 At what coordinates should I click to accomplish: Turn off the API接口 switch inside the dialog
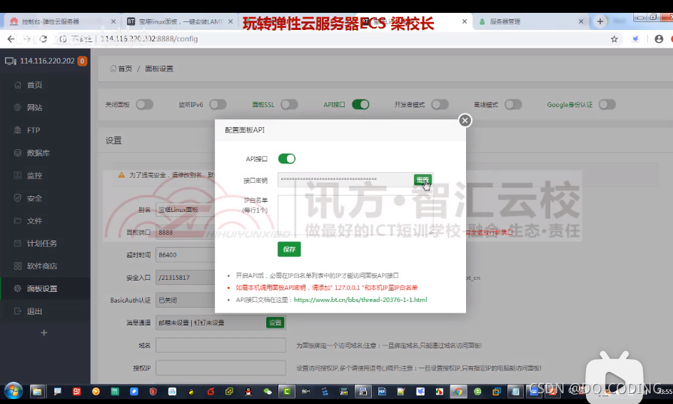coord(287,159)
